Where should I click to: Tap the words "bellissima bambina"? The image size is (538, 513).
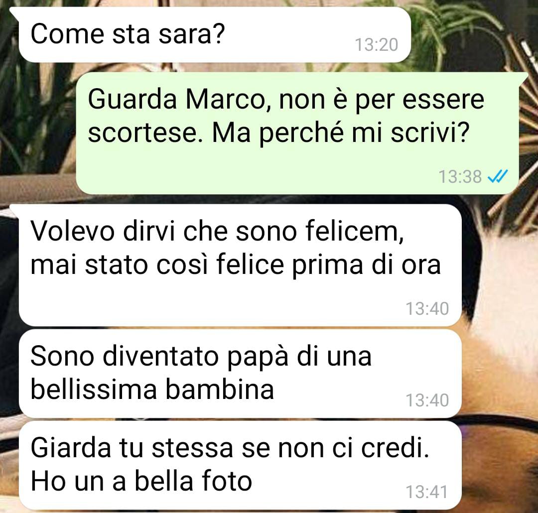(x=152, y=390)
